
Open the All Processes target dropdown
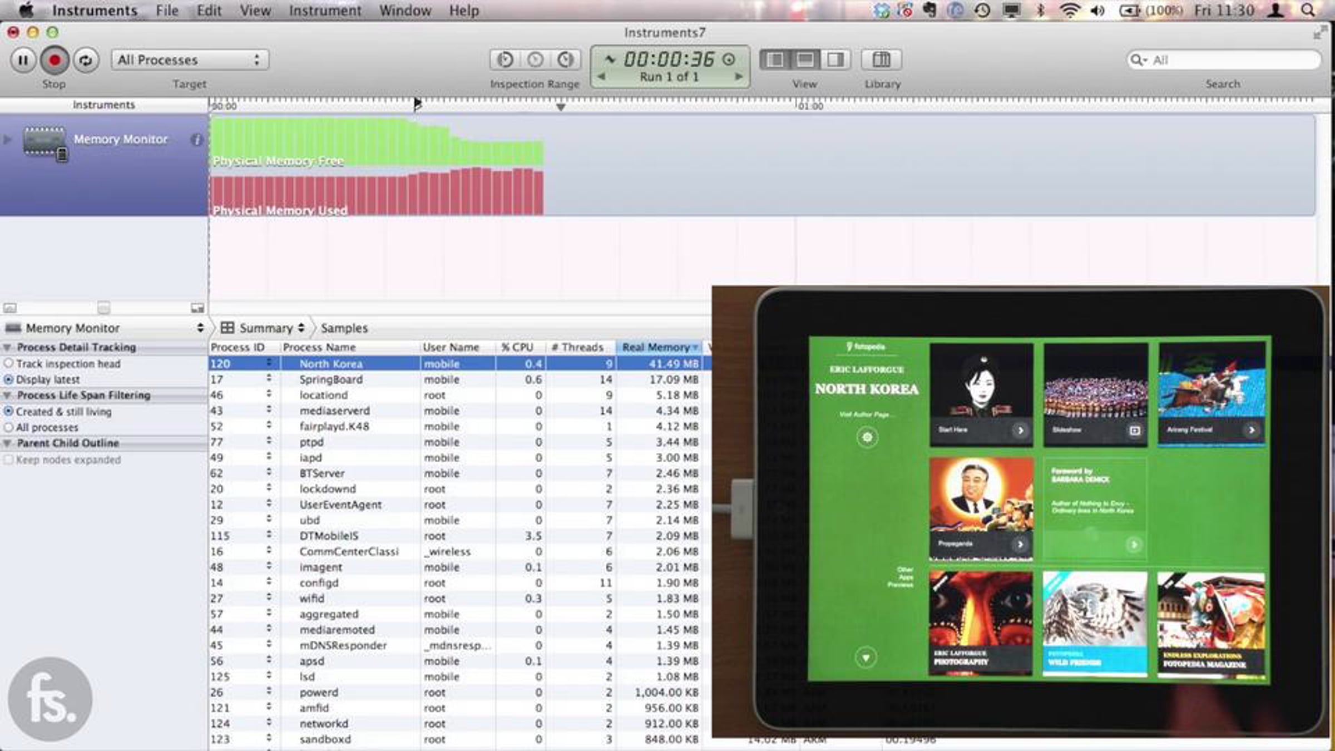pyautogui.click(x=190, y=60)
